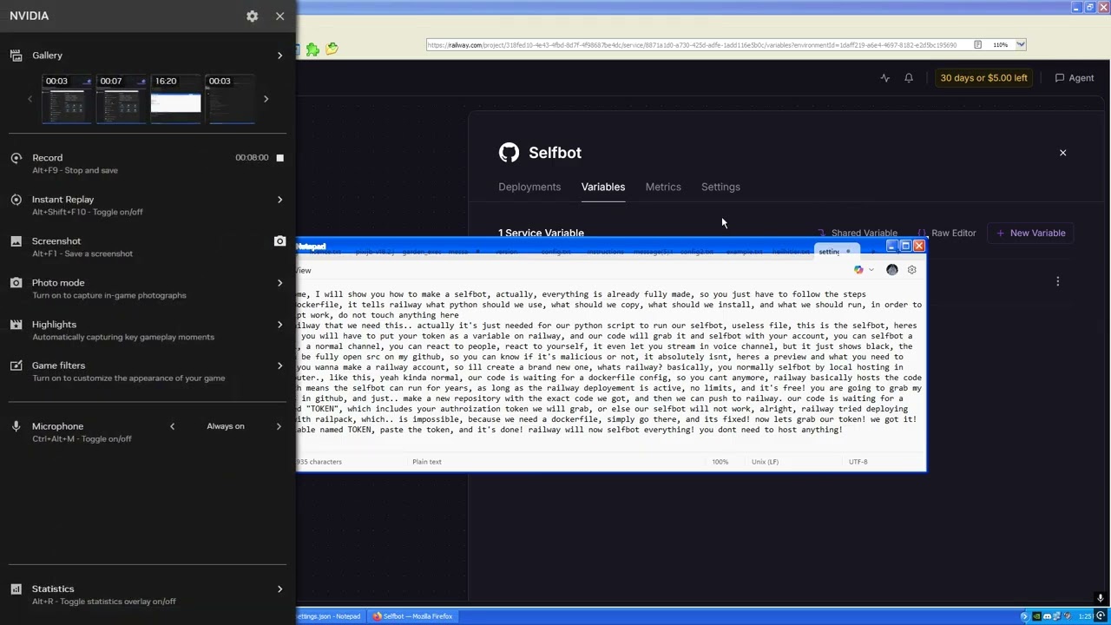Open variable row three-dot menu

click(1057, 281)
